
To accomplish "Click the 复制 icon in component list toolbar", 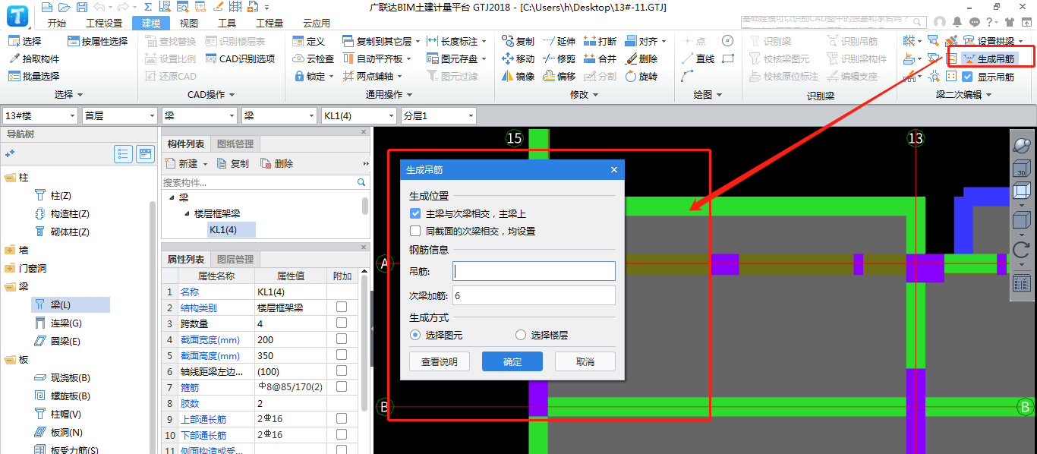I will (233, 163).
